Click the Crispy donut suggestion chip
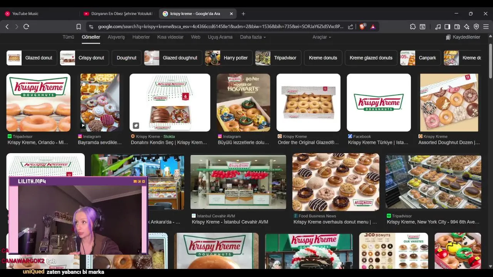 click(84, 58)
